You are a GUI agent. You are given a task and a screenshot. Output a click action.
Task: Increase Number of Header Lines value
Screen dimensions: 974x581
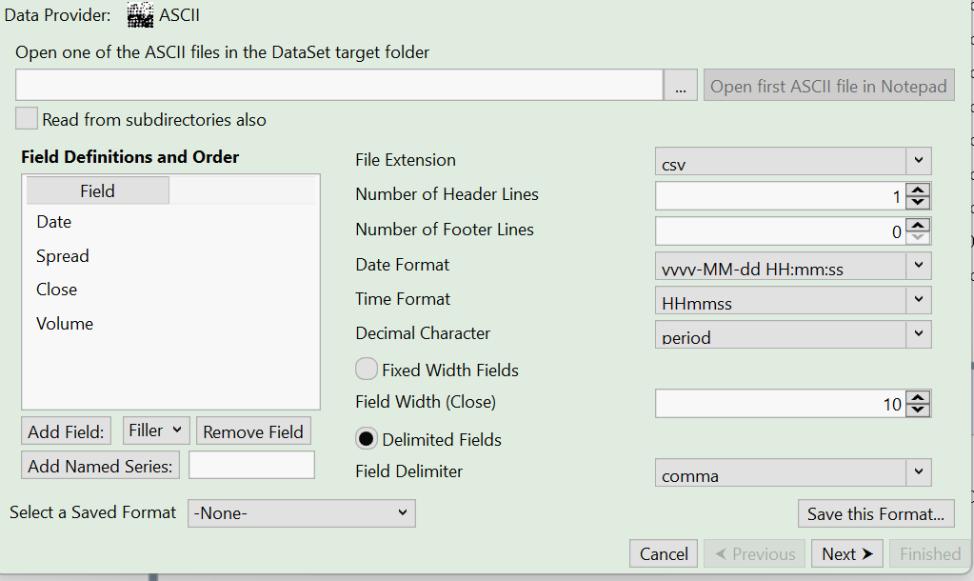click(918, 190)
